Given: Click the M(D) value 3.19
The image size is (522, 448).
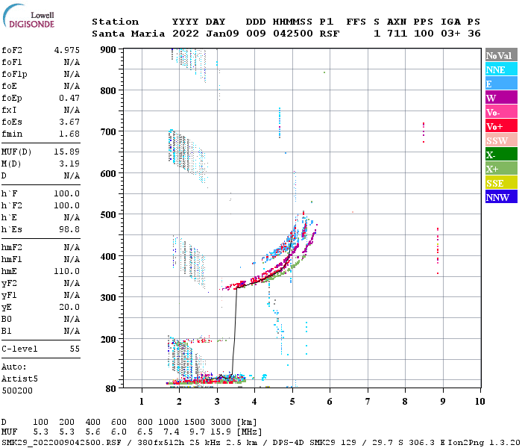Looking at the screenshot, I should point(69,164).
